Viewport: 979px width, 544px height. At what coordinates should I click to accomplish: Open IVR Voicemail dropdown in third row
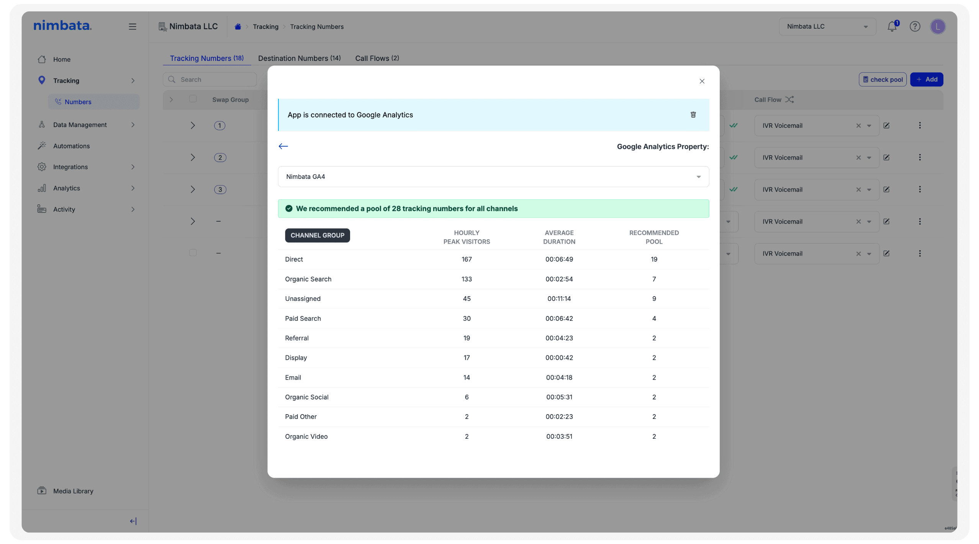(869, 190)
